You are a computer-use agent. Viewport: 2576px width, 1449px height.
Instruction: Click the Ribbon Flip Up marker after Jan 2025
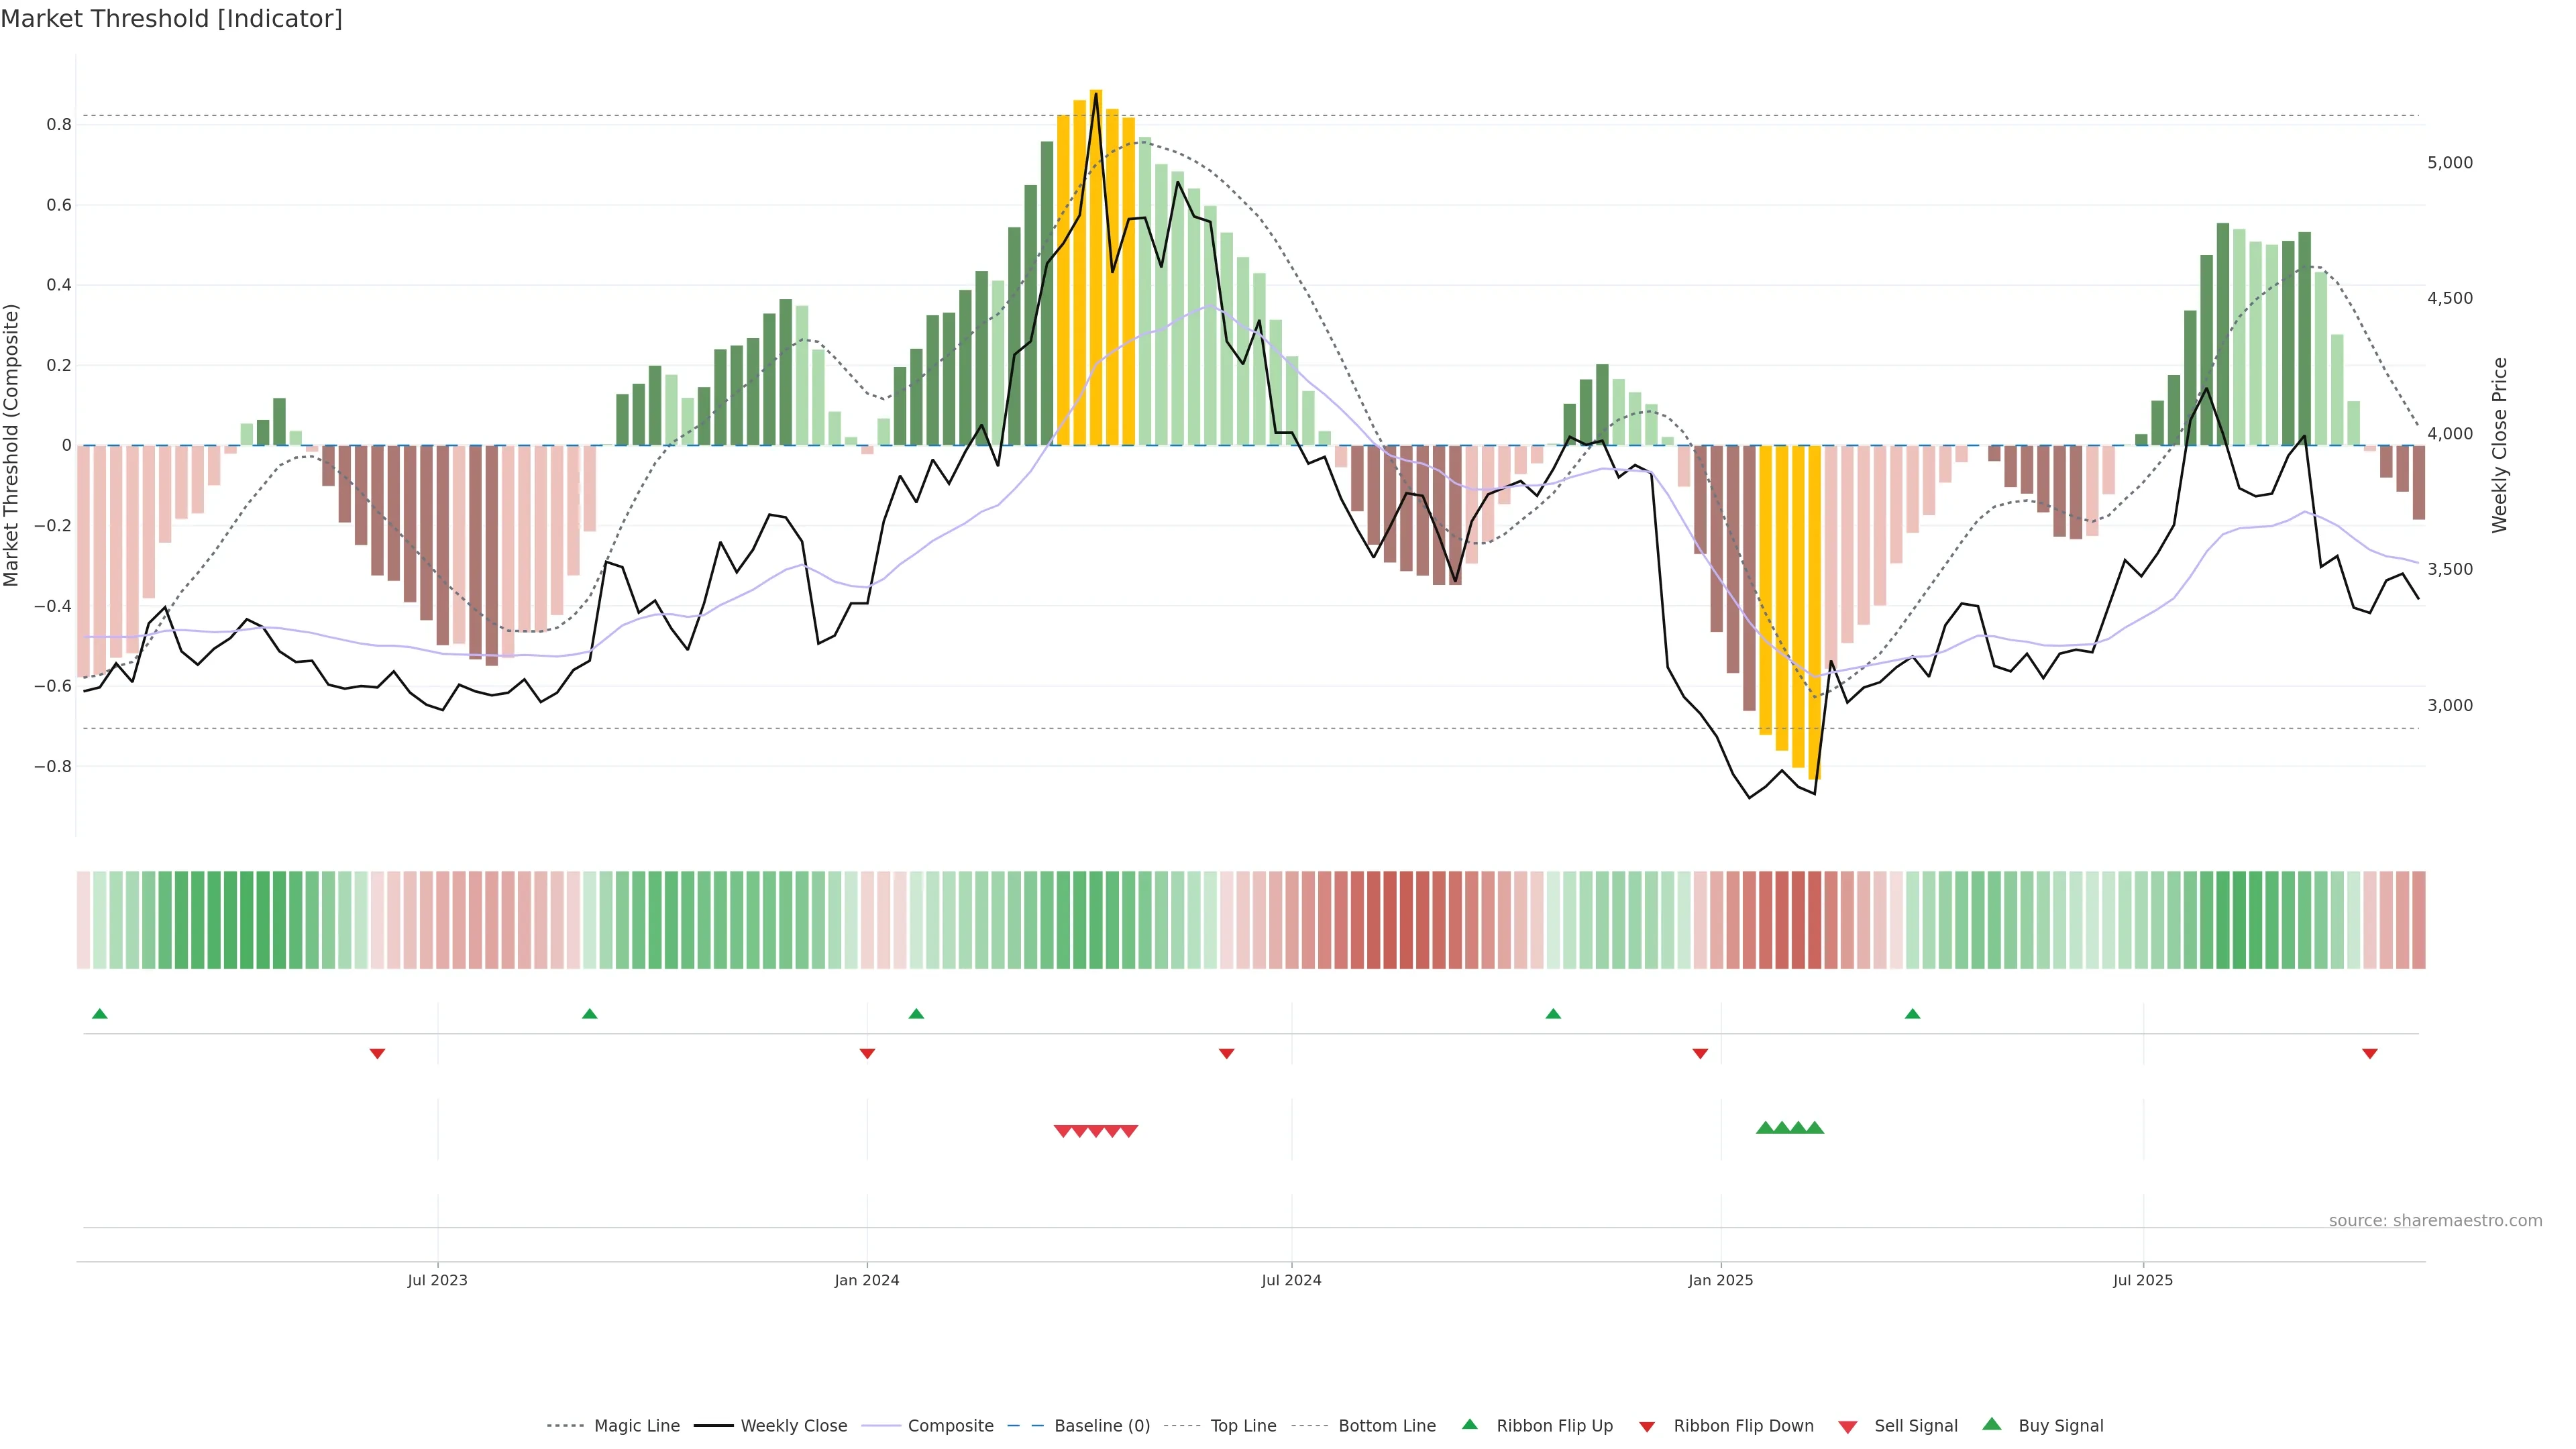tap(1912, 1014)
